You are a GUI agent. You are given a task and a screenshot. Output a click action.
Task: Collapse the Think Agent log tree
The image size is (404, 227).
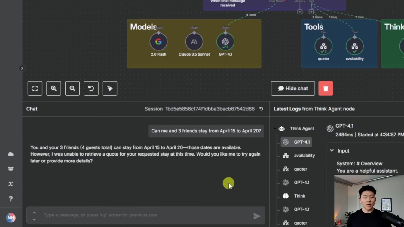pyautogui.click(x=275, y=129)
